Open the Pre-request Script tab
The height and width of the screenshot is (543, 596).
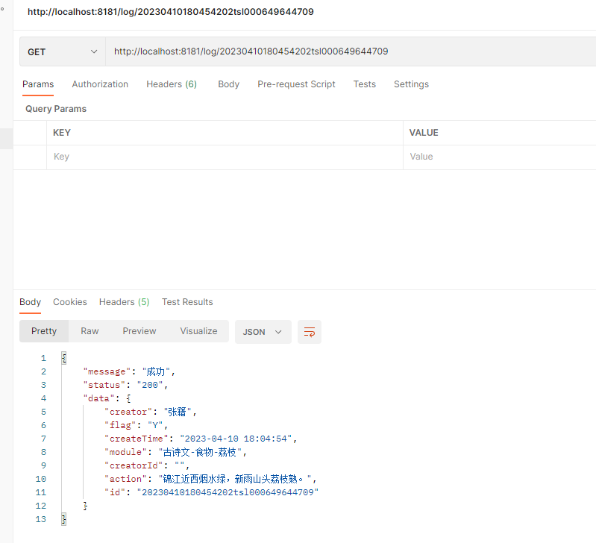click(x=296, y=84)
